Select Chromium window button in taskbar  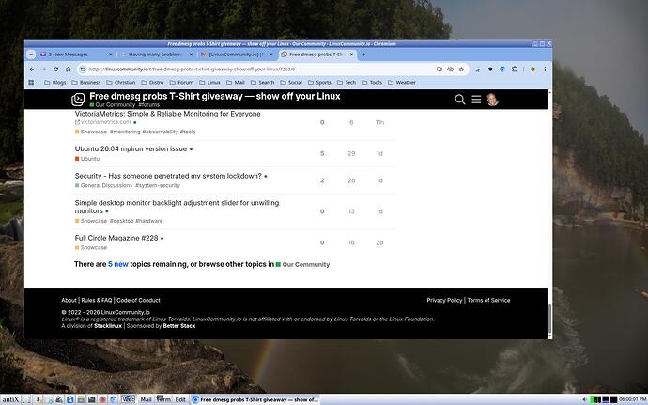[255, 399]
